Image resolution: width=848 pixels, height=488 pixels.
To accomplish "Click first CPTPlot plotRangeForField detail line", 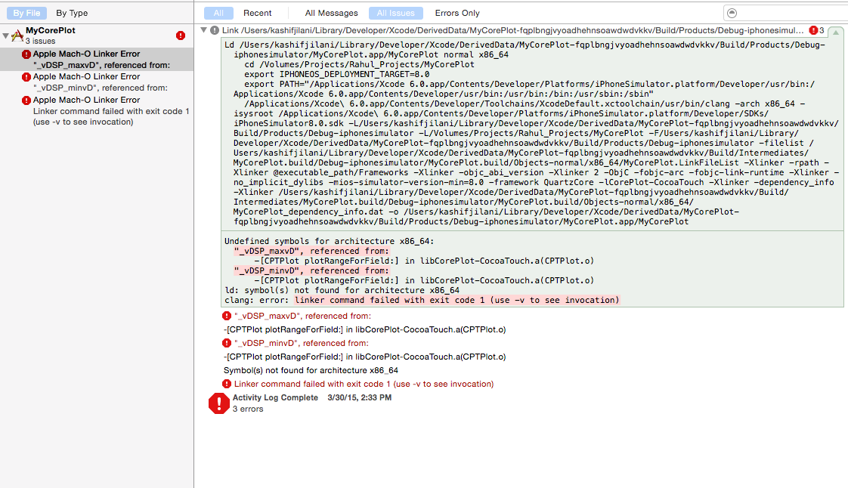I will click(365, 329).
